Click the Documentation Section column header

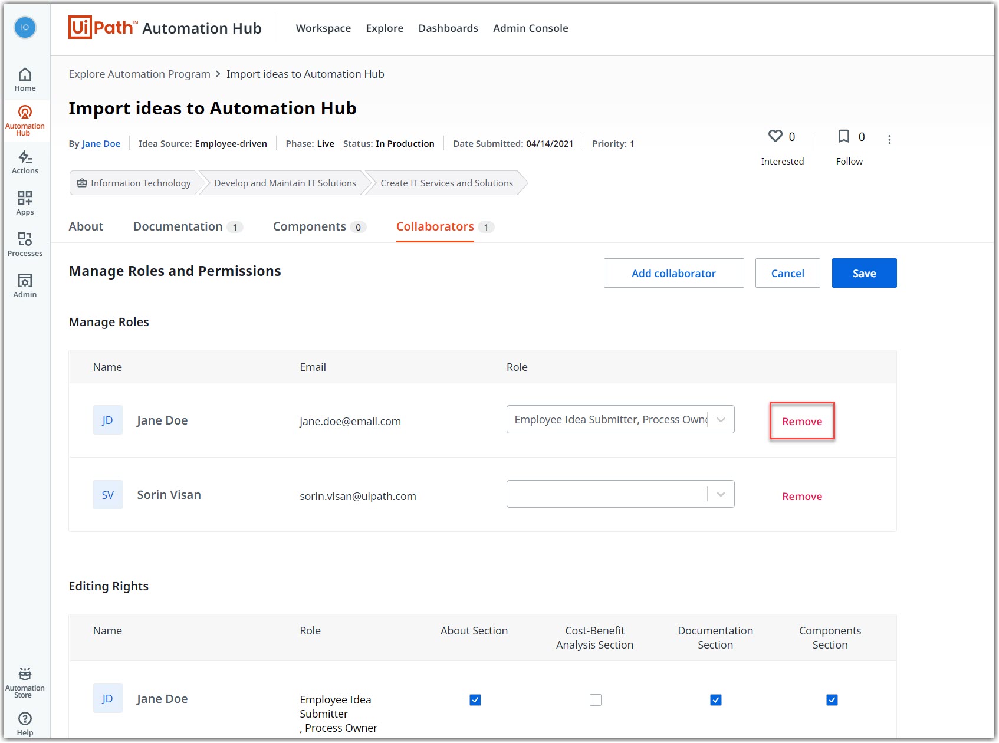(715, 638)
